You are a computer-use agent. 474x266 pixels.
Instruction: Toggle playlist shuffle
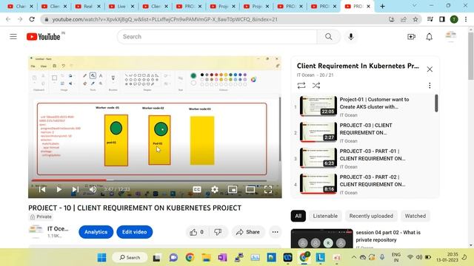coord(316,86)
